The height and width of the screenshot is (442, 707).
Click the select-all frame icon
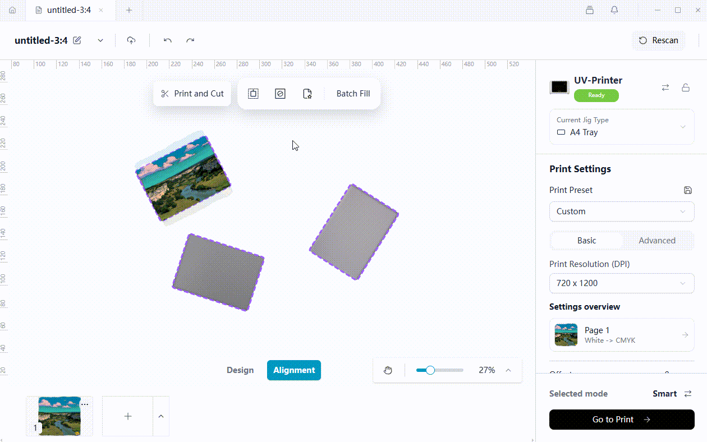pos(253,94)
